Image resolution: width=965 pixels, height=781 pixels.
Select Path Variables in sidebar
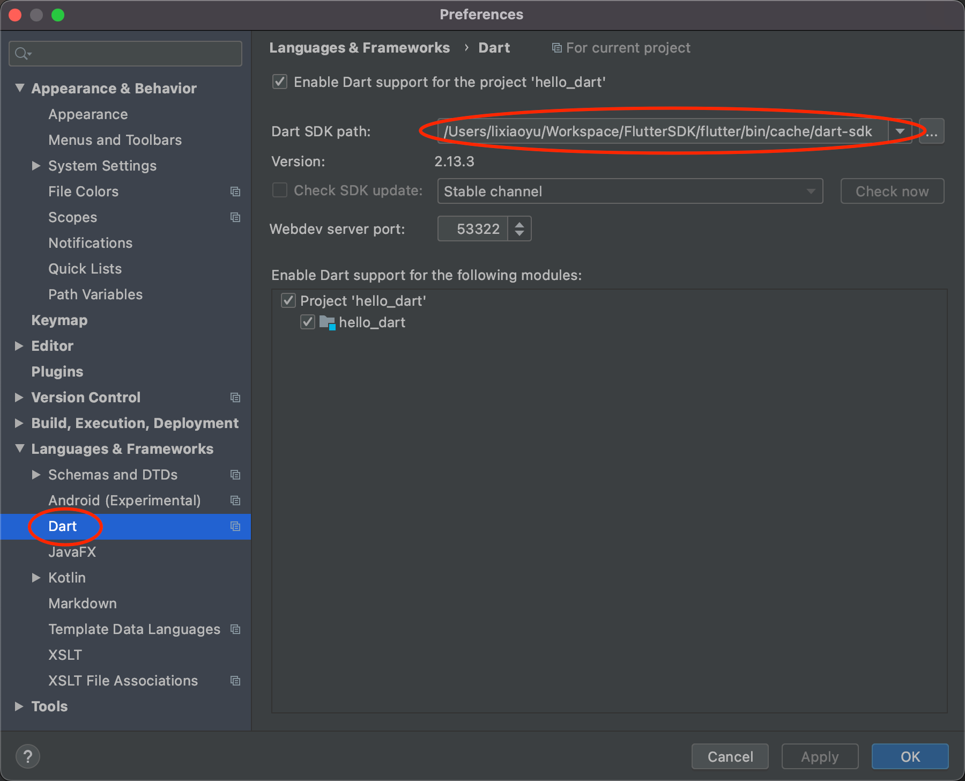point(95,294)
